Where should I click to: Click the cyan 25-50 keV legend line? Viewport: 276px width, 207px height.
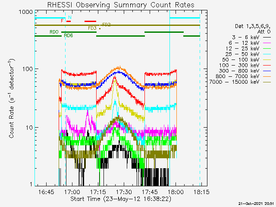[267, 54]
